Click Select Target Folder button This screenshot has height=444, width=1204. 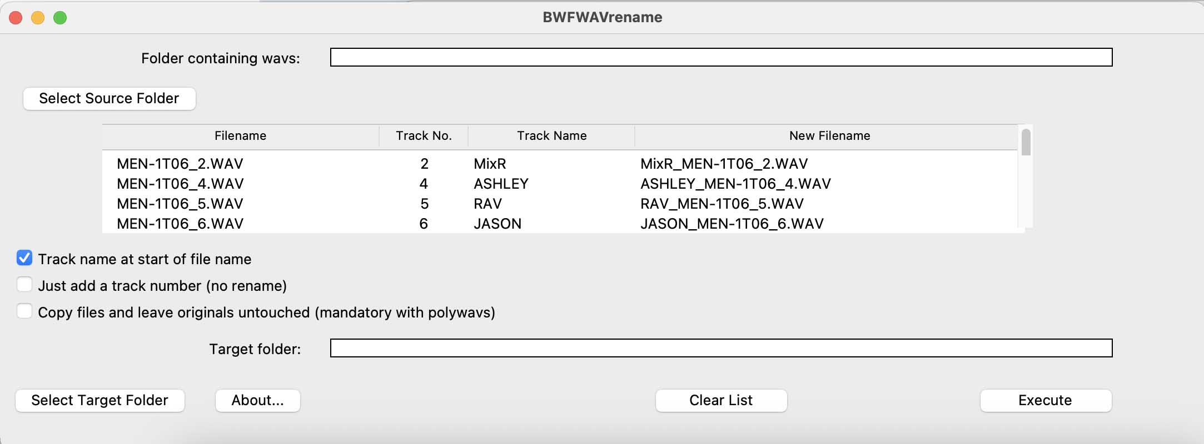99,401
